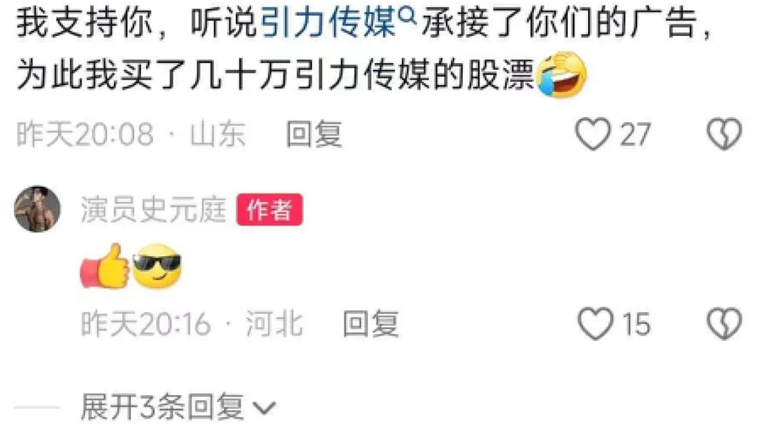Tap the thumbs-up emoji in author's reply

coord(105,266)
